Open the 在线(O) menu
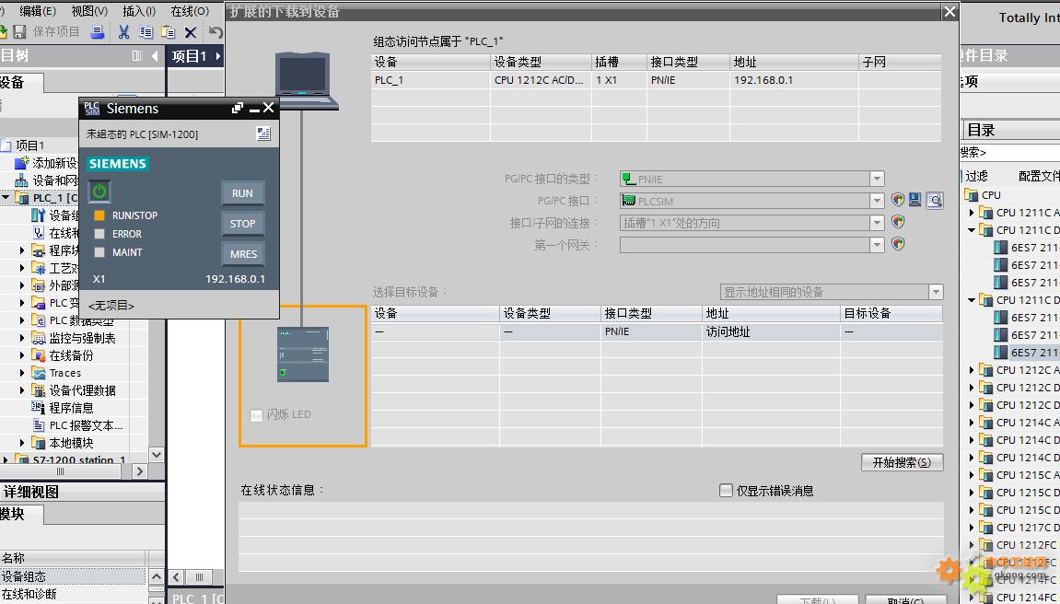 [190, 11]
